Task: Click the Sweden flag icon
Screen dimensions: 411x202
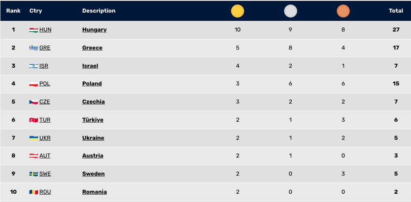Action: [x=34, y=174]
